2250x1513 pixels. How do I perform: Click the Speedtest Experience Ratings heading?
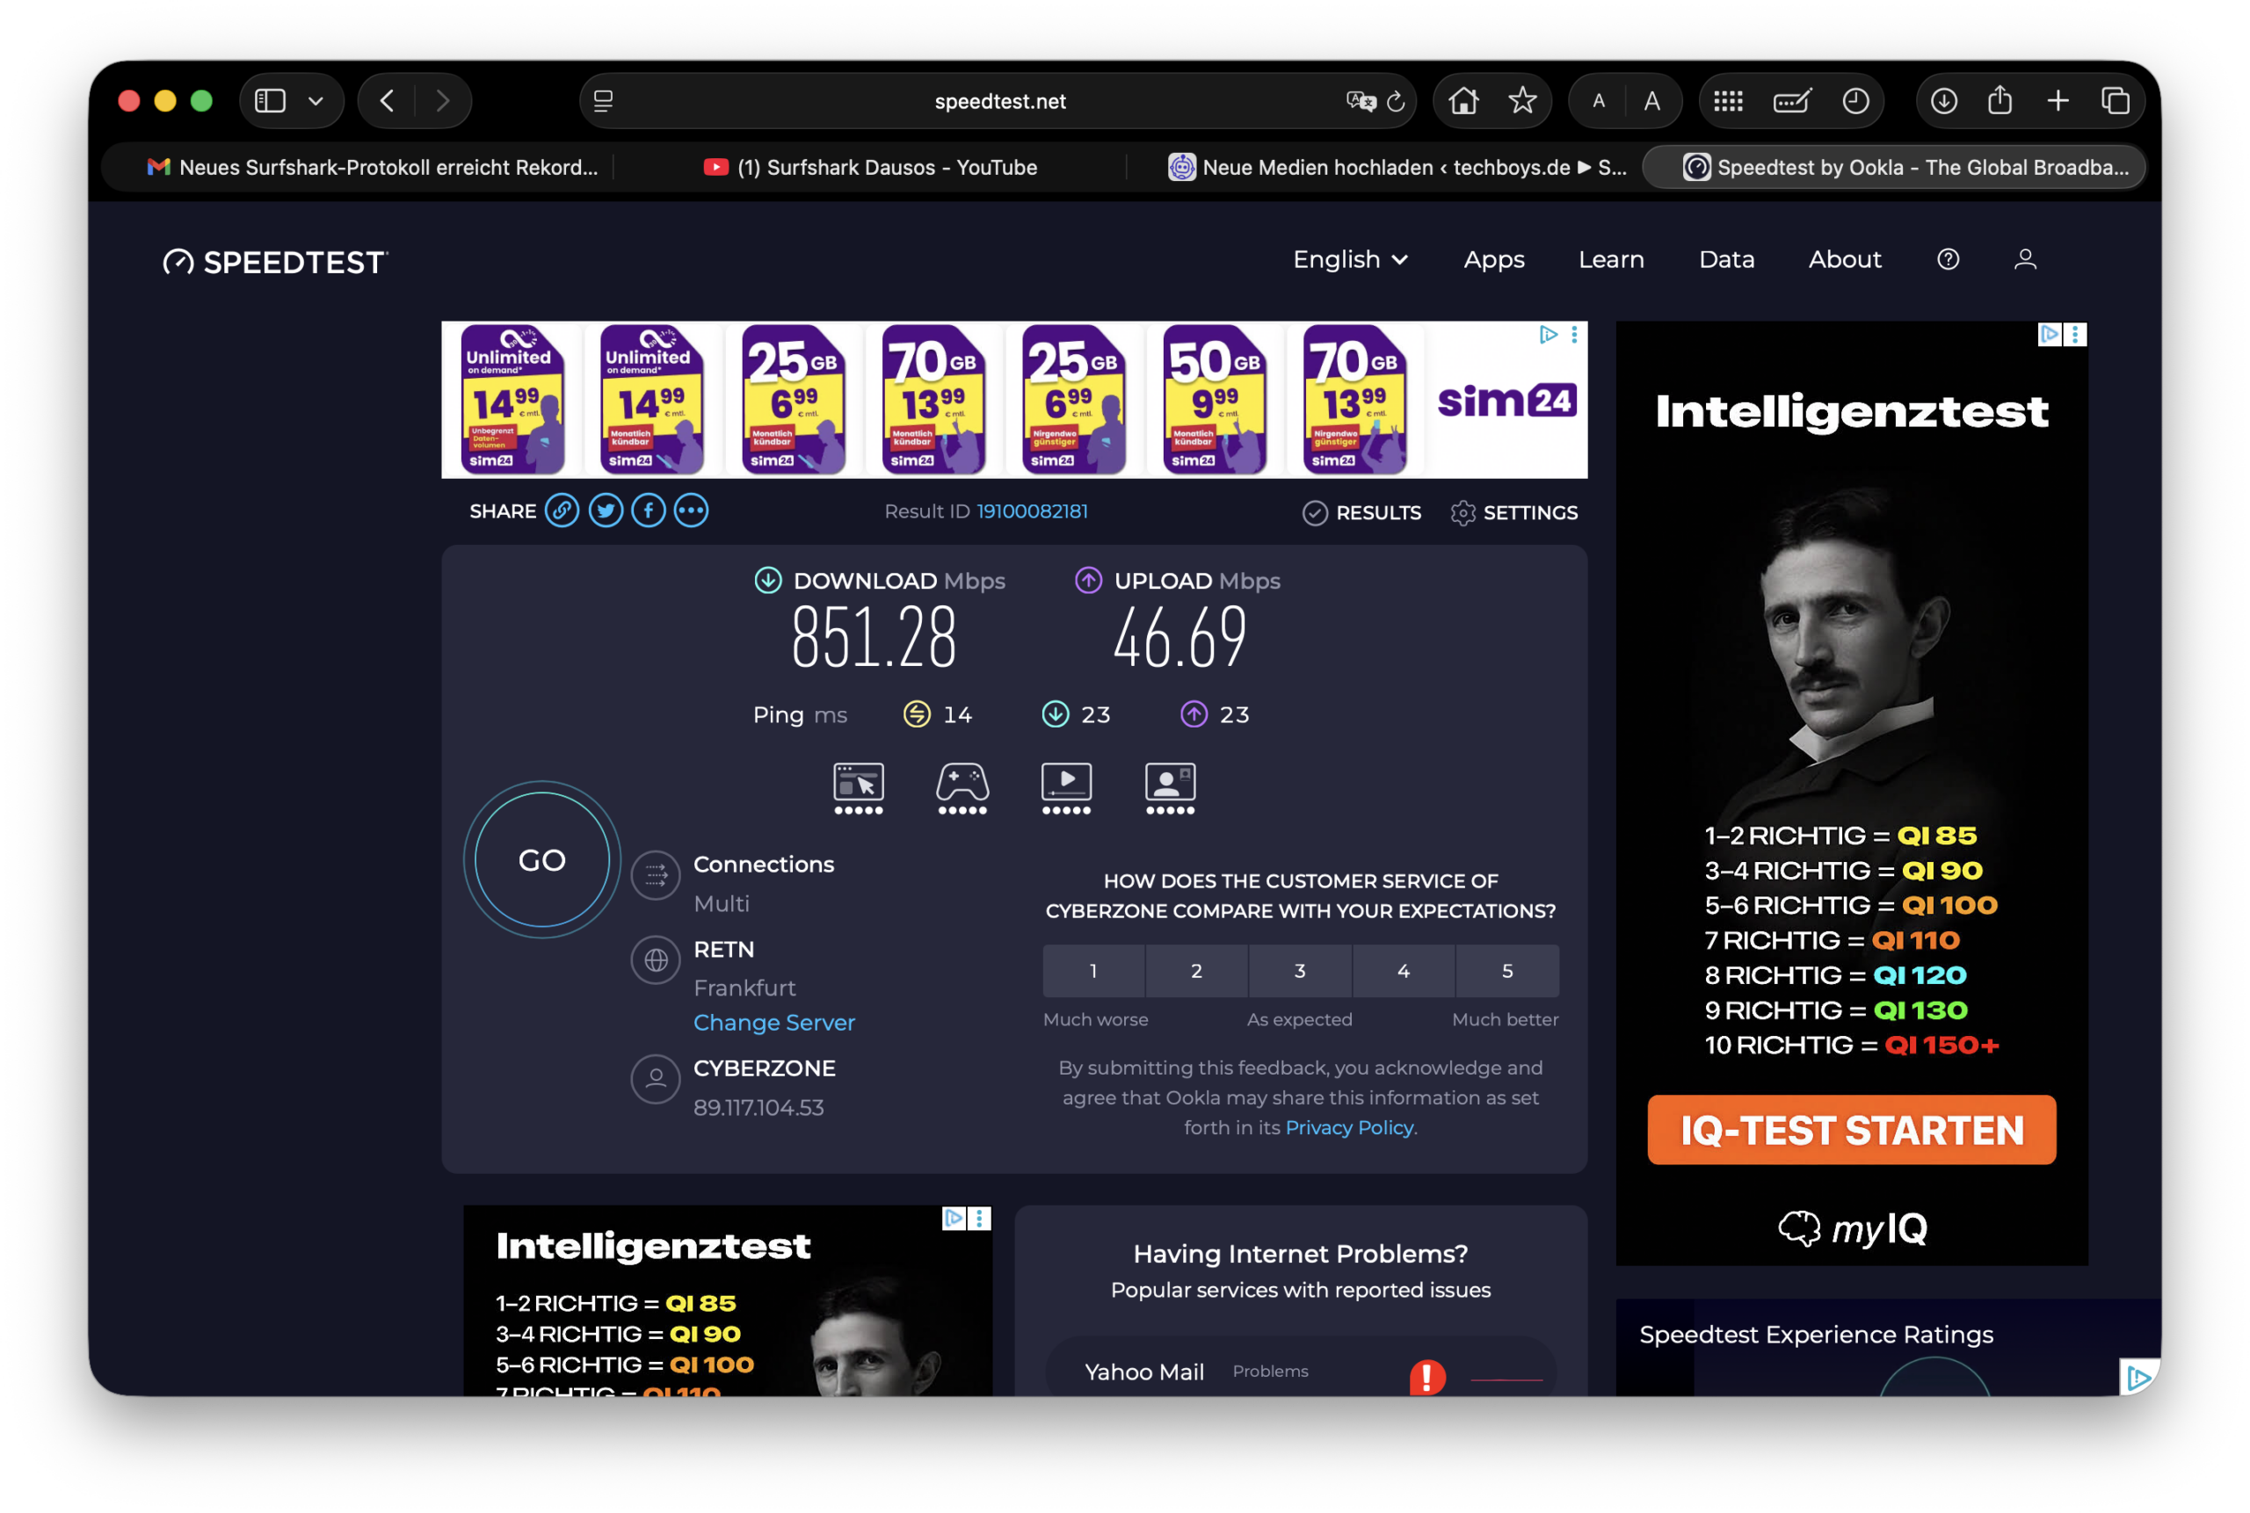tap(1816, 1335)
